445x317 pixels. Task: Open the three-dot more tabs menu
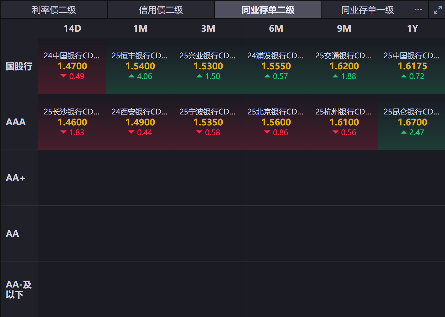[x=418, y=10]
